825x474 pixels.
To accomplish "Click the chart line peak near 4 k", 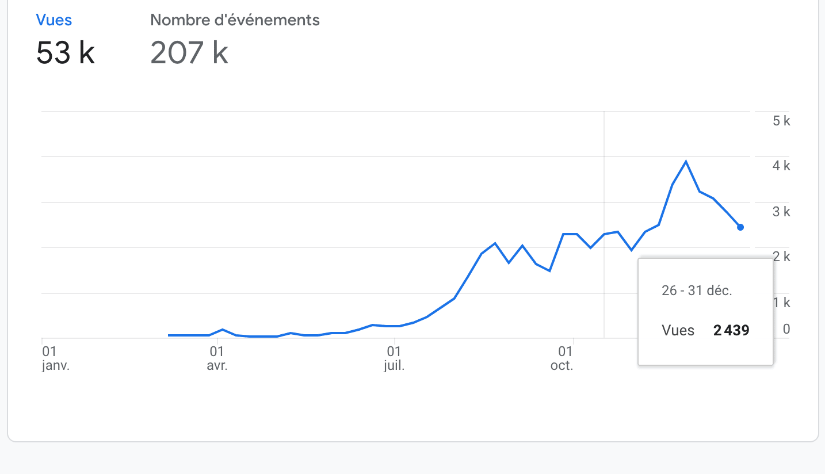I will click(x=686, y=162).
